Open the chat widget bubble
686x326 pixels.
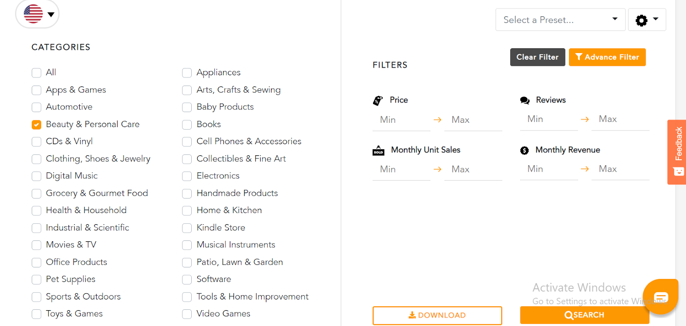coord(661,297)
